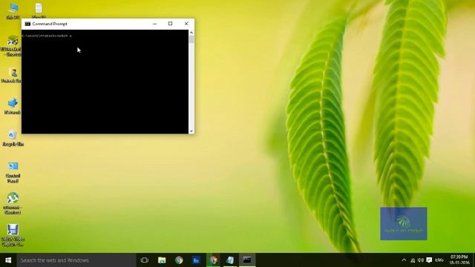Switch the ENG input language indicator
This screenshot has height=267, width=475.
[439, 260]
